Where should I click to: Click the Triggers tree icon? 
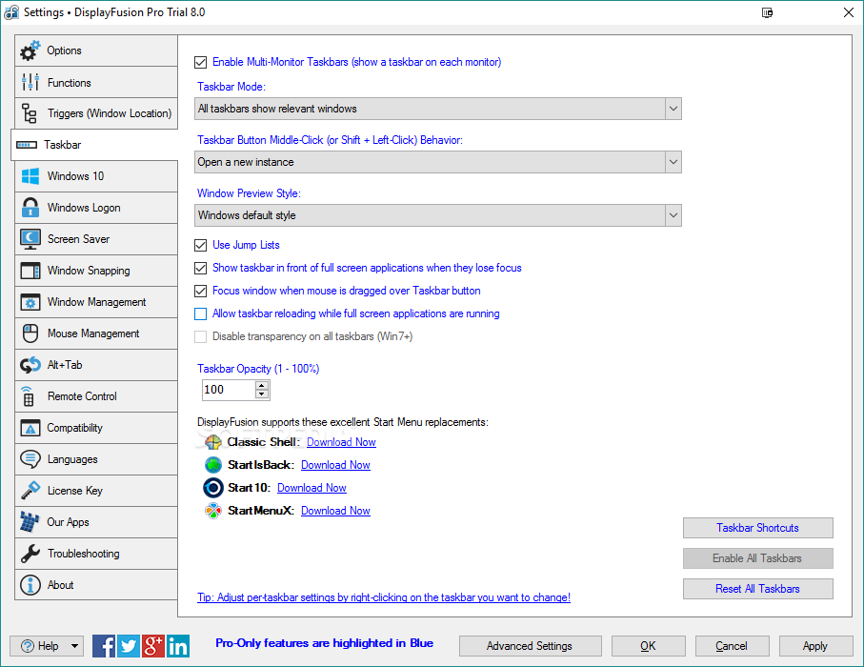(30, 113)
